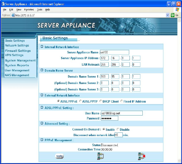Select the ADSL/PPPoE radio button
This screenshot has height=164, width=182.
click(x=58, y=101)
